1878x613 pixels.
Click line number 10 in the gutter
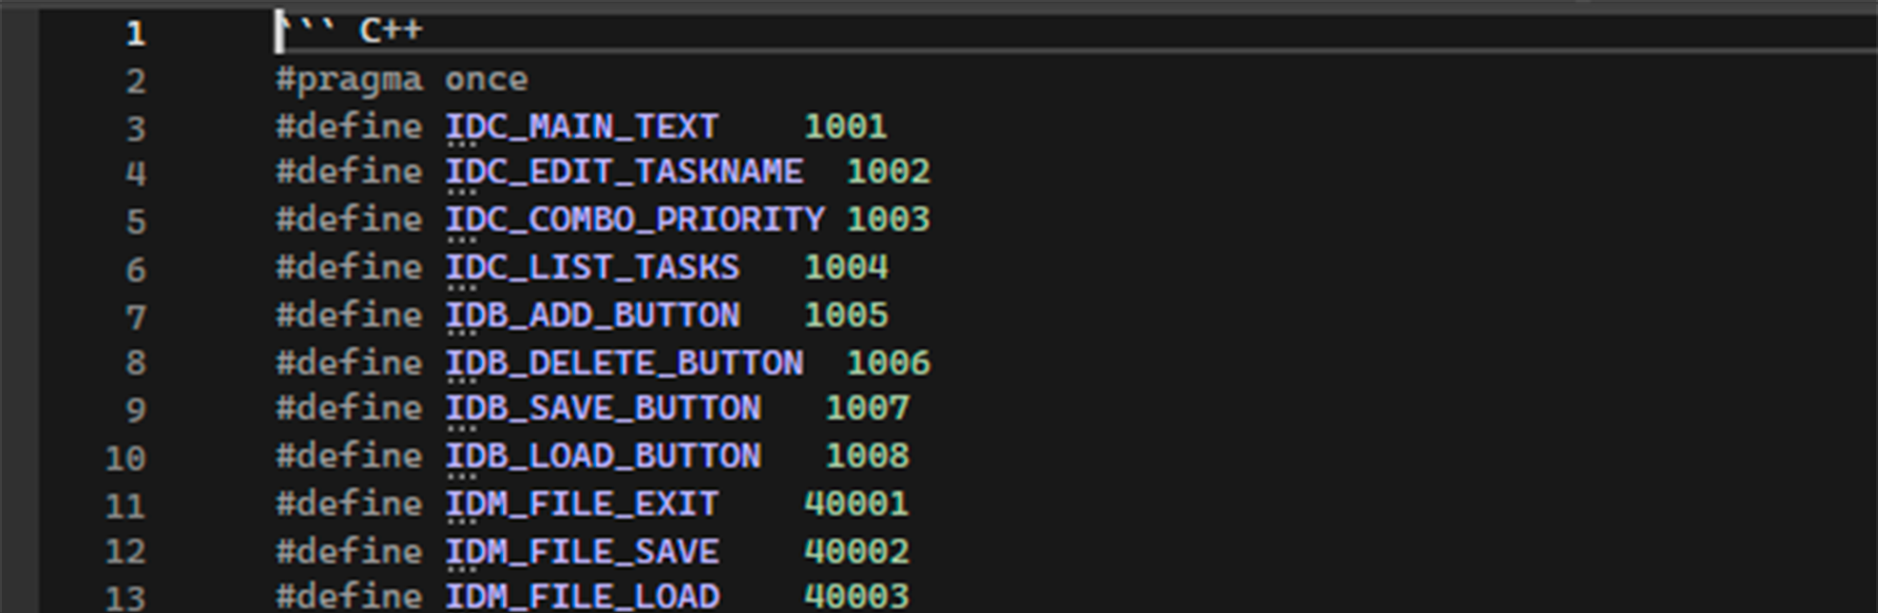[x=125, y=459]
